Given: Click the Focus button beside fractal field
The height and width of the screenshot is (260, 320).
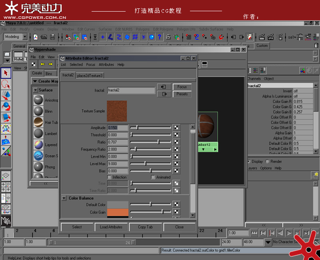Looking at the screenshot, I should coord(182,87).
